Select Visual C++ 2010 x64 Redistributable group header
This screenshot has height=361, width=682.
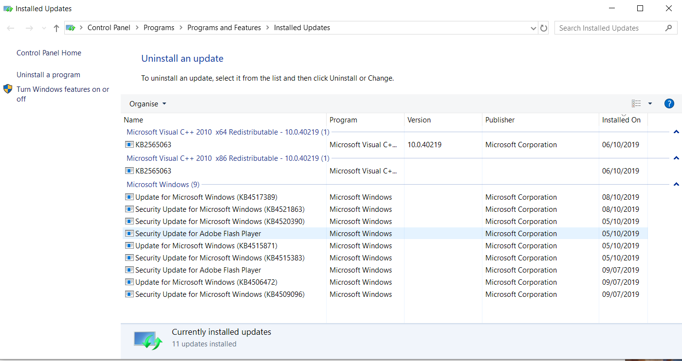point(228,132)
